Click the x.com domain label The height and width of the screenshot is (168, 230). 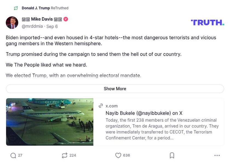pyautogui.click(x=111, y=106)
